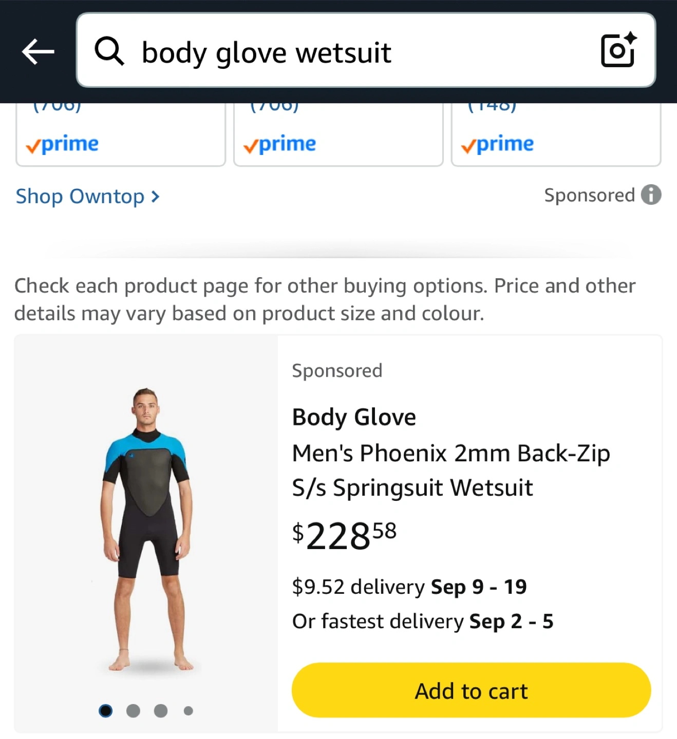The image size is (677, 739).
Task: Tap the back arrow icon
Action: pos(38,51)
